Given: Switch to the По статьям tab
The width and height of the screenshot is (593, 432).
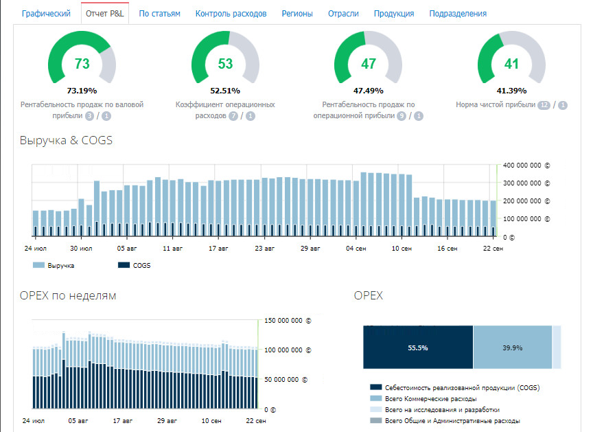Looking at the screenshot, I should click(159, 14).
